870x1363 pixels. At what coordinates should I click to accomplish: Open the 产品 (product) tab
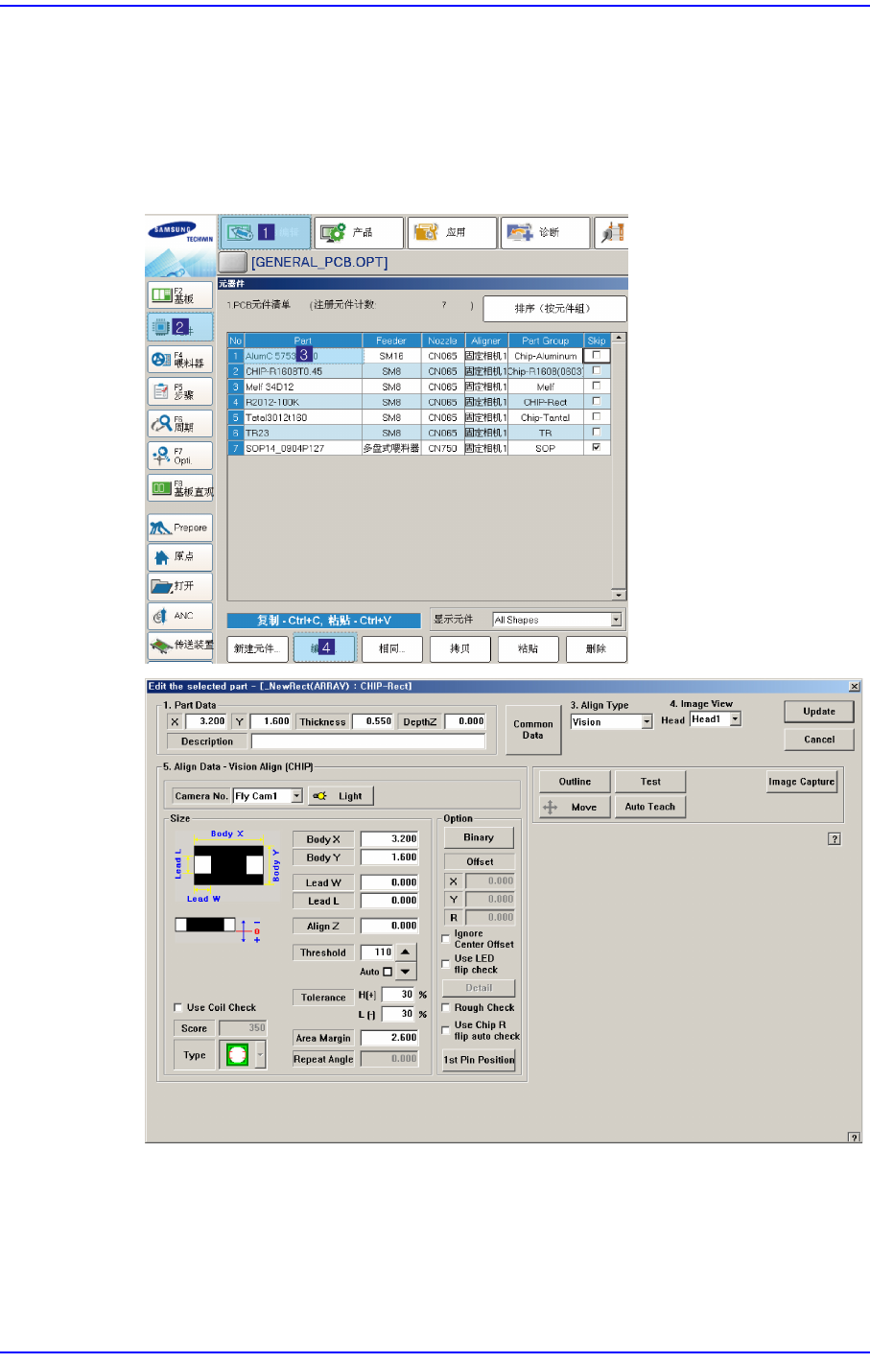359,232
